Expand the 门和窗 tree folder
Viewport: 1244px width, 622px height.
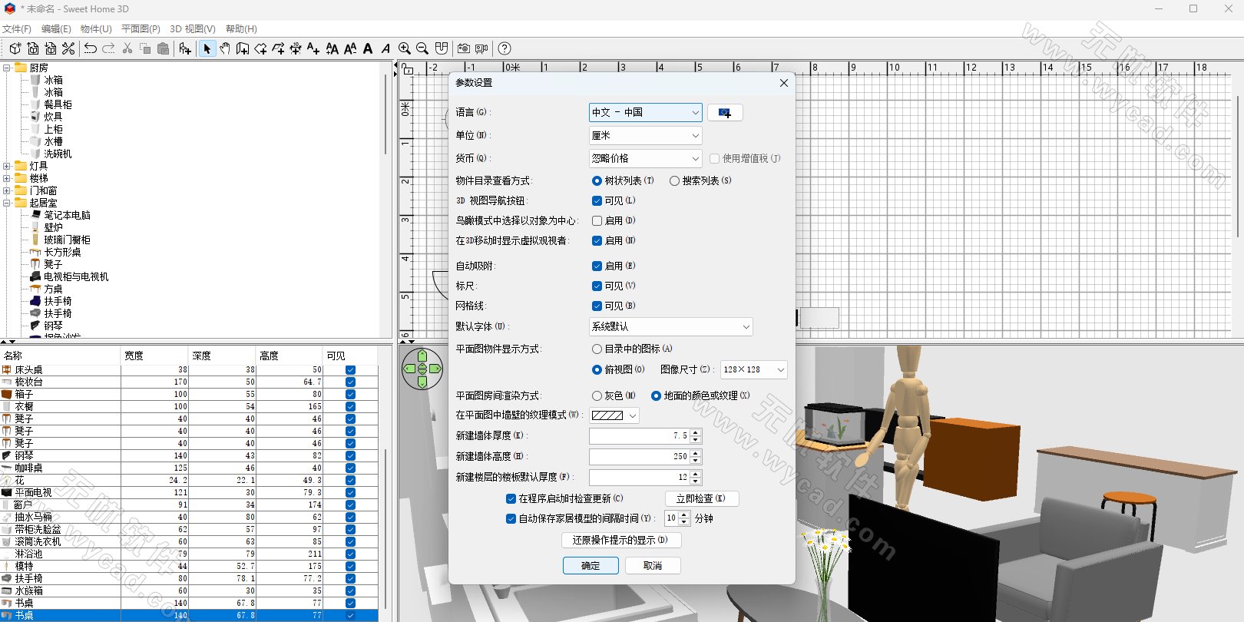pos(7,190)
